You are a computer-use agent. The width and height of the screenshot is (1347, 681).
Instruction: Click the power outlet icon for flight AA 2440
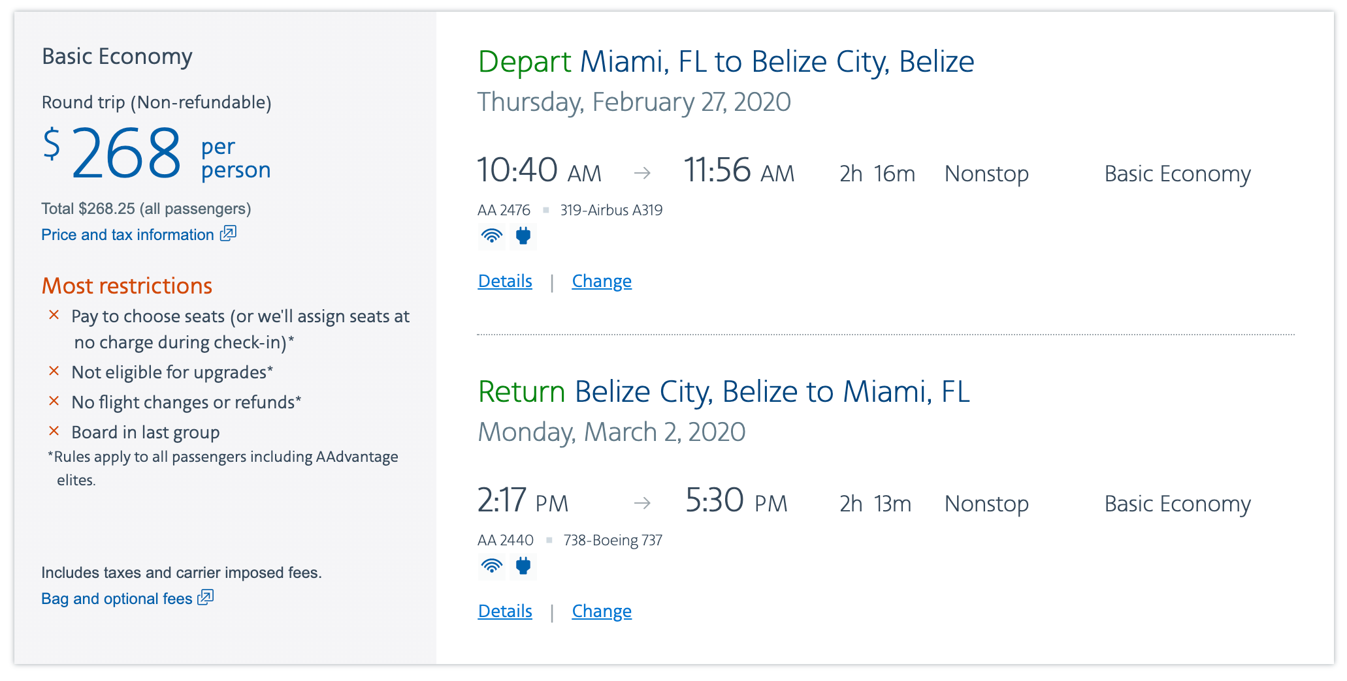523,566
